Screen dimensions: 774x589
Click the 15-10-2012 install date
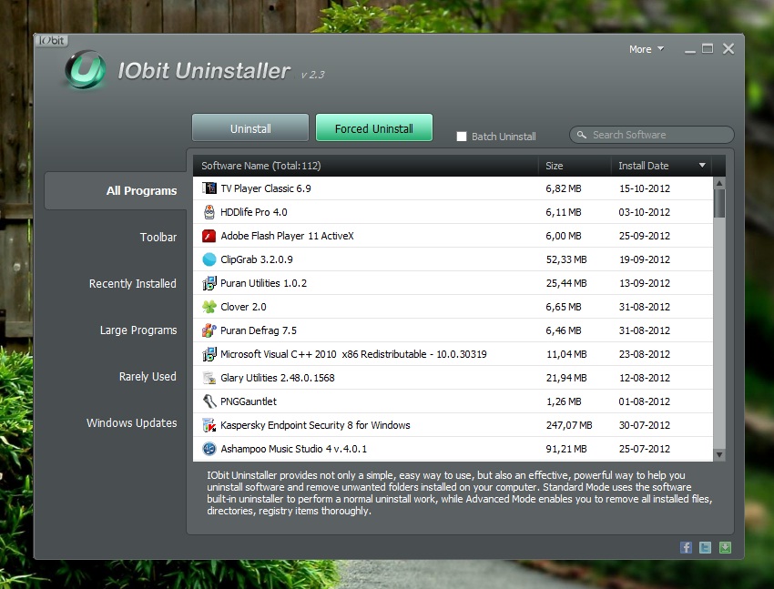pos(645,188)
